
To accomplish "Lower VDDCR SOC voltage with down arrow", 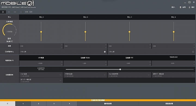I will click(x=194, y=64).
